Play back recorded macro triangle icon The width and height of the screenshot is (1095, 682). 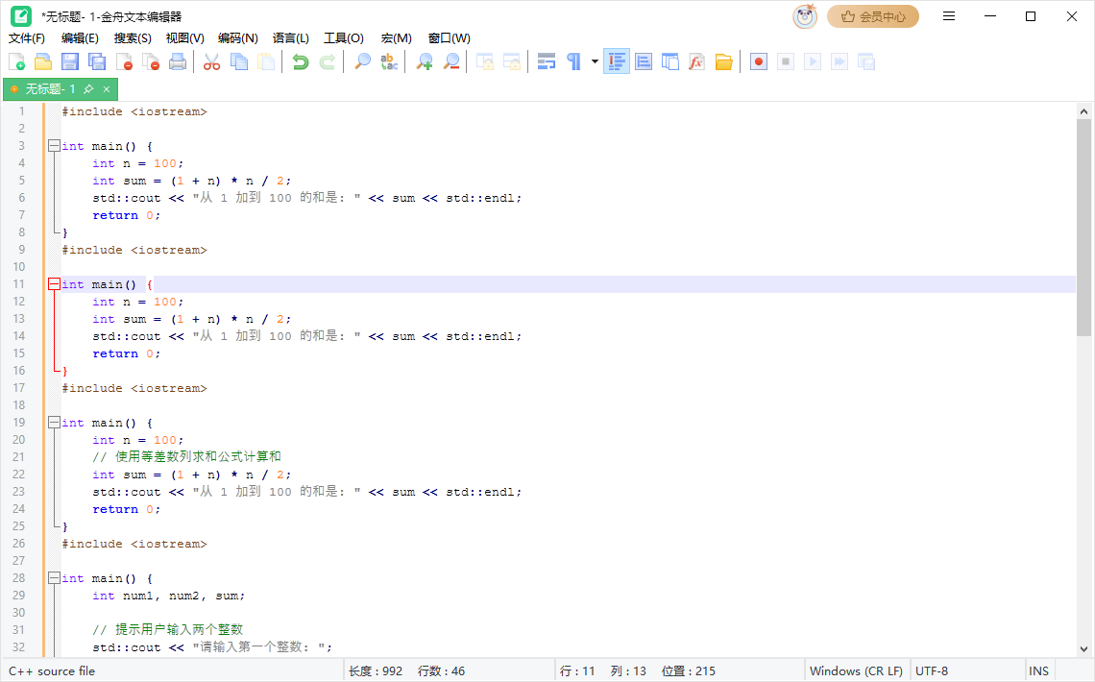(x=813, y=62)
